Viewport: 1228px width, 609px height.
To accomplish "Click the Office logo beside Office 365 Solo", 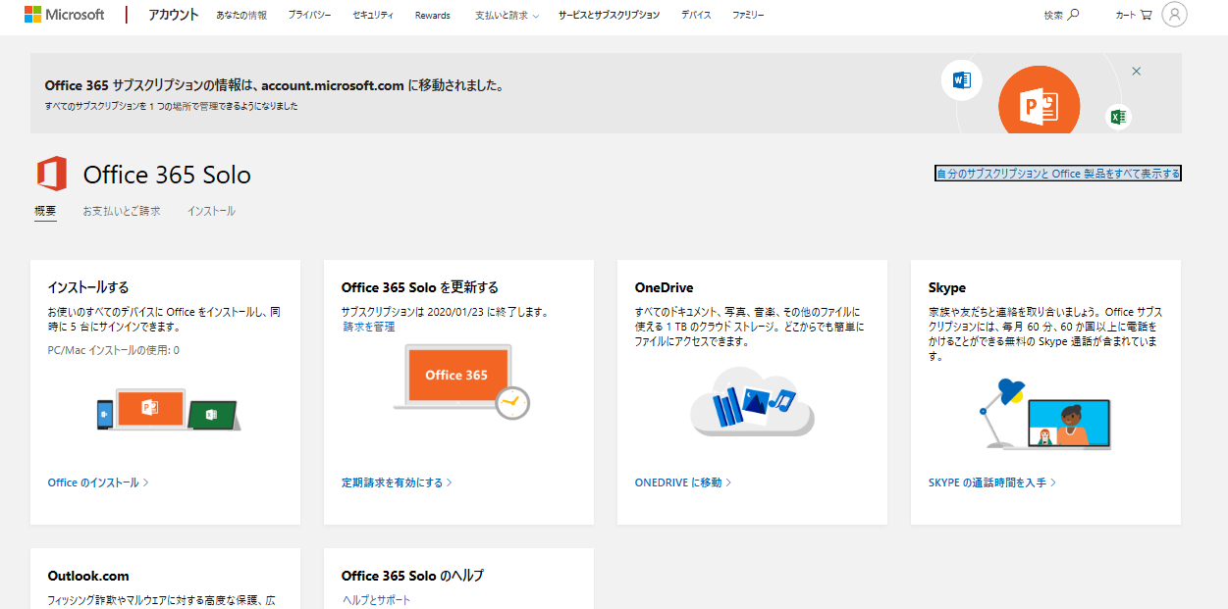I will coord(52,174).
